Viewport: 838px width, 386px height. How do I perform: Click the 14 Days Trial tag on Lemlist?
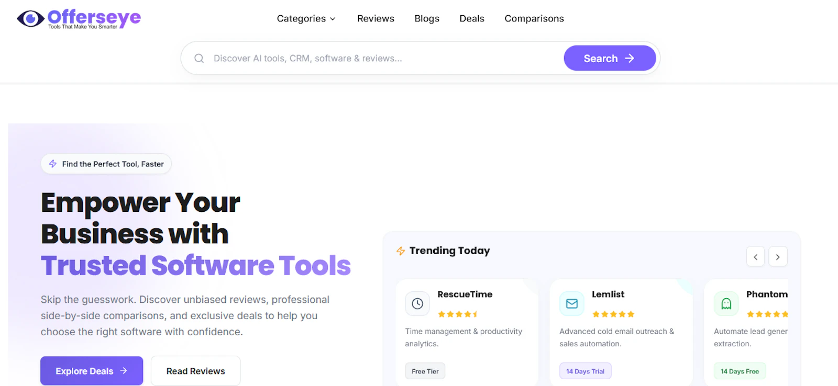[585, 371]
